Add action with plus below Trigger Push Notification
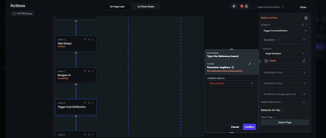Screen dimensions: 326x138 point(76,116)
